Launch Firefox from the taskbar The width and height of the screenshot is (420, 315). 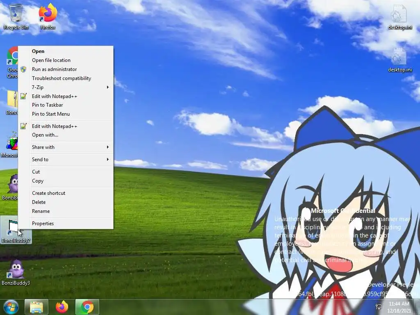(62, 307)
